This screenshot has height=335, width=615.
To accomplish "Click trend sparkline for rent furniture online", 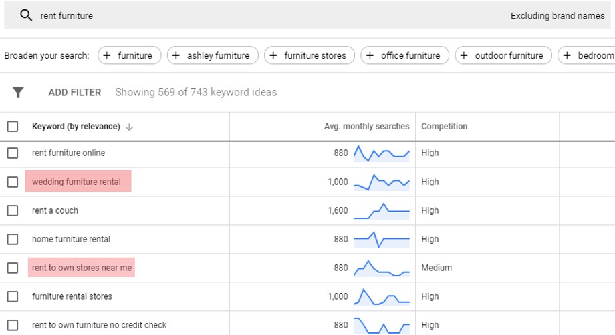I will pyautogui.click(x=381, y=153).
